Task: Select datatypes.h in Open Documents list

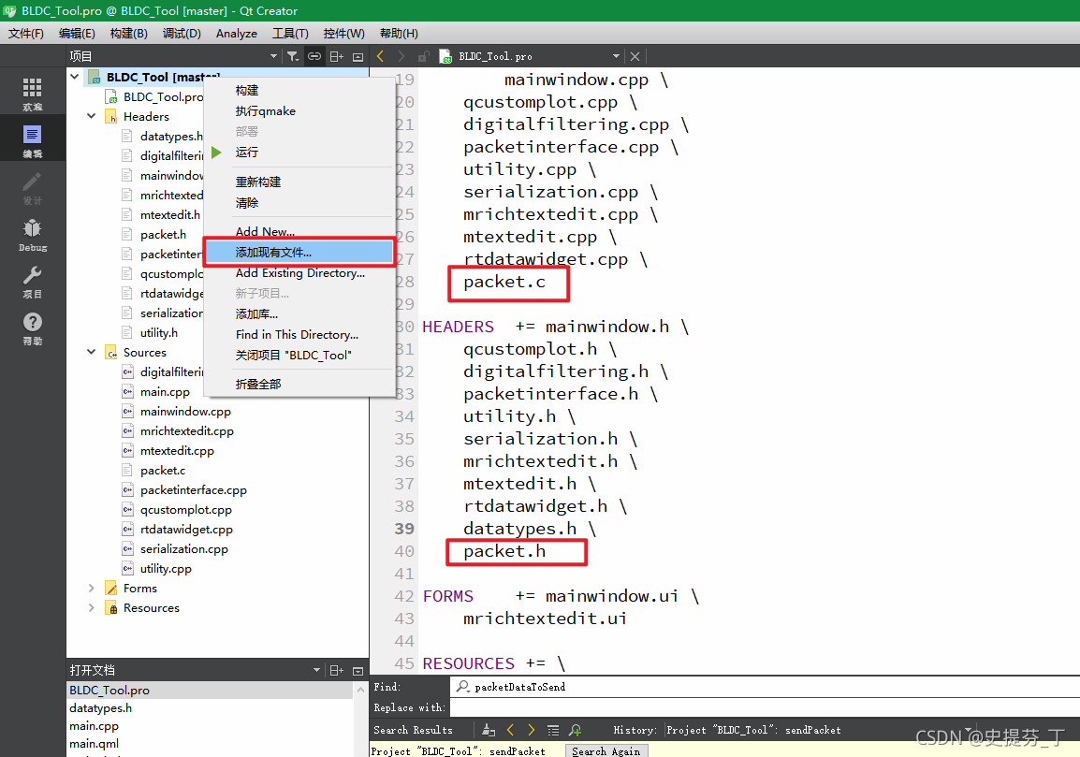Action: [x=100, y=708]
